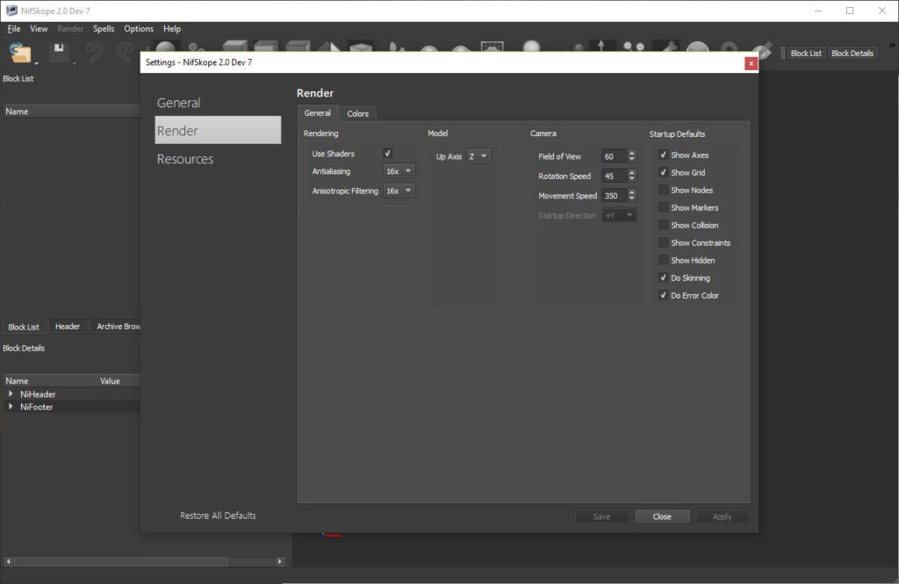The image size is (899, 584).
Task: Close the Settings dialog with the red X
Action: pyautogui.click(x=751, y=63)
